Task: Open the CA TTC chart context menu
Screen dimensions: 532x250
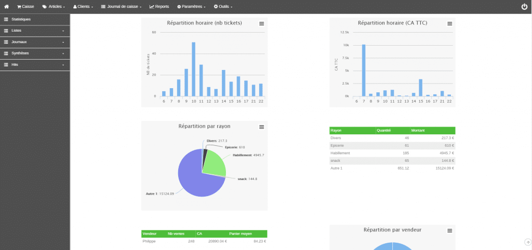Action: [x=449, y=23]
